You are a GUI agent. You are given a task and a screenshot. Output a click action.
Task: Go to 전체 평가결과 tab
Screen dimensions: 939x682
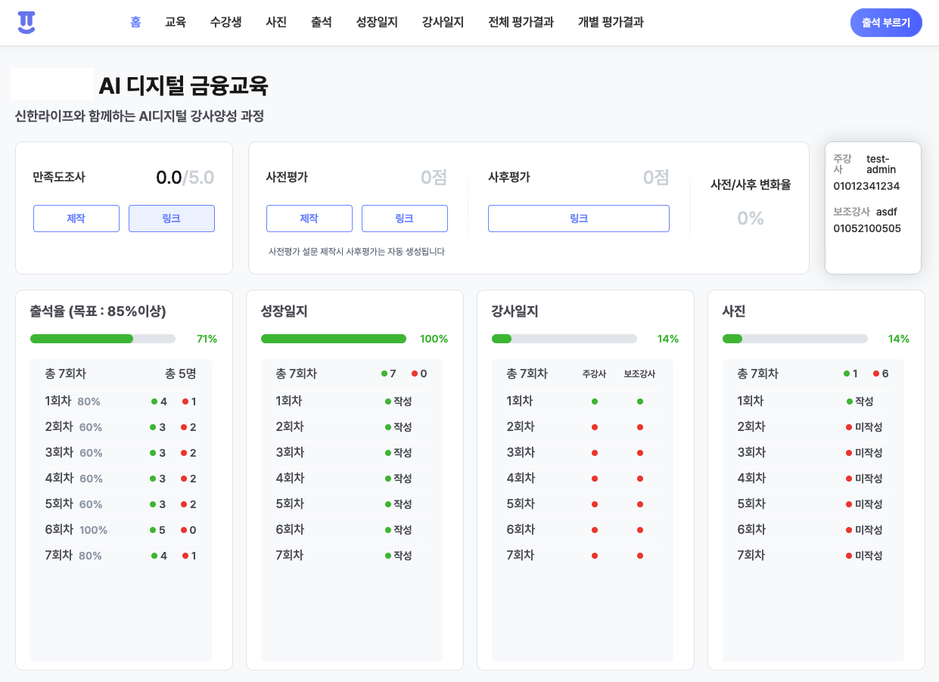coord(521,23)
